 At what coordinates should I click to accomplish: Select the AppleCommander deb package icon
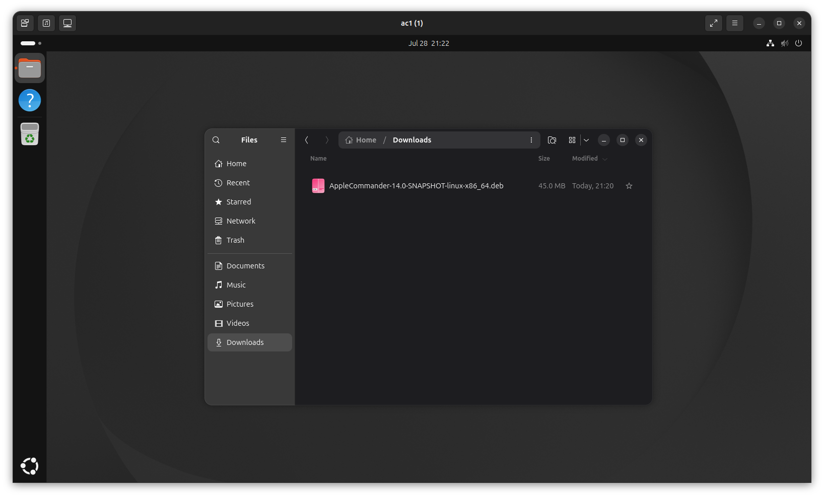click(x=318, y=186)
